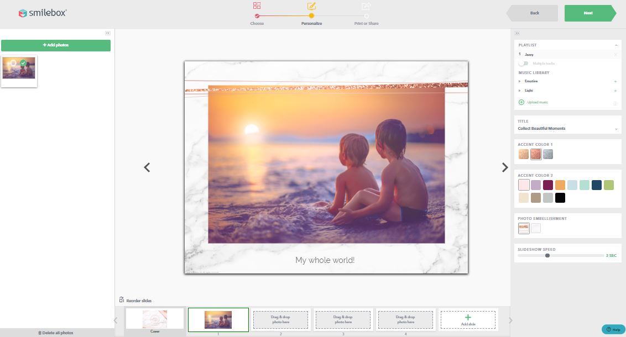Select the second photo embellishment option
This screenshot has height=337, width=626.
pos(536,228)
